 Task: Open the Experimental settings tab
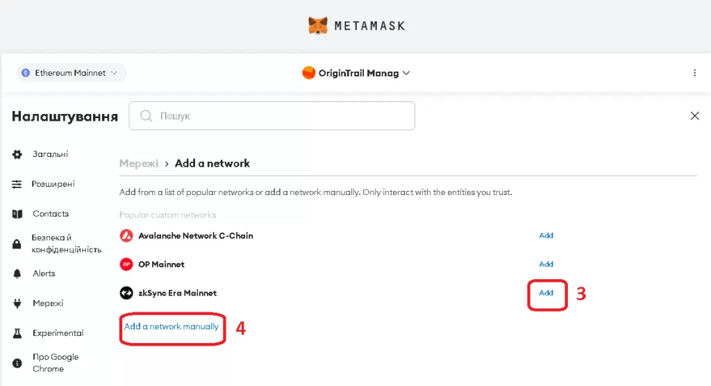tap(58, 333)
